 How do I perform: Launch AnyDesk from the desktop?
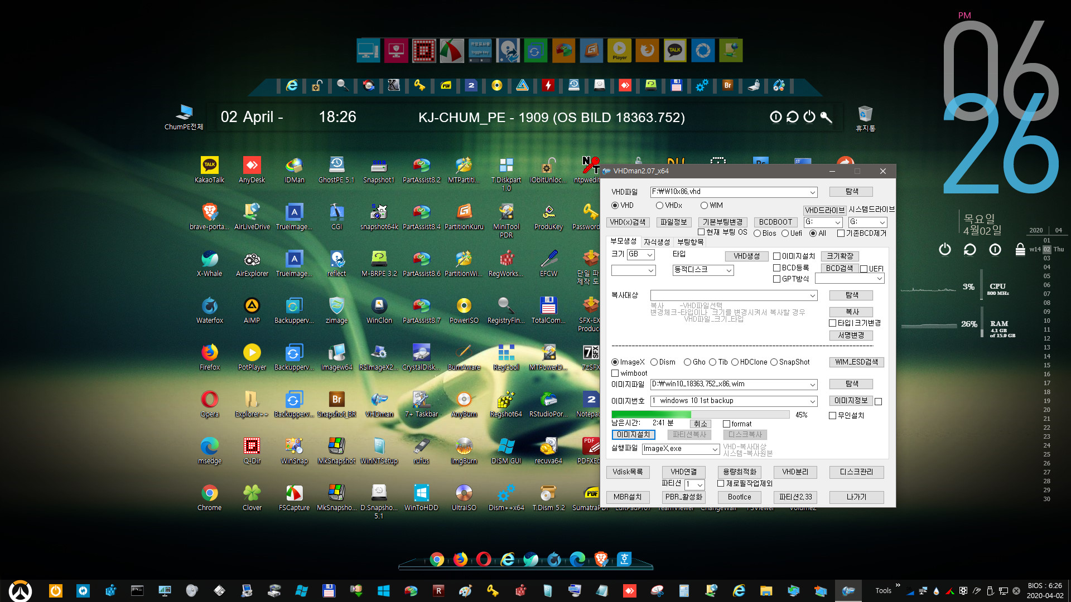point(252,169)
